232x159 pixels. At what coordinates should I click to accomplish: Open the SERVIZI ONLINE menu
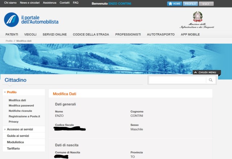(x=54, y=34)
